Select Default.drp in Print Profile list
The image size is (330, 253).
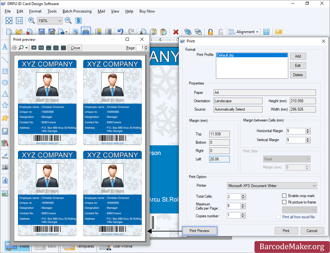pyautogui.click(x=252, y=55)
